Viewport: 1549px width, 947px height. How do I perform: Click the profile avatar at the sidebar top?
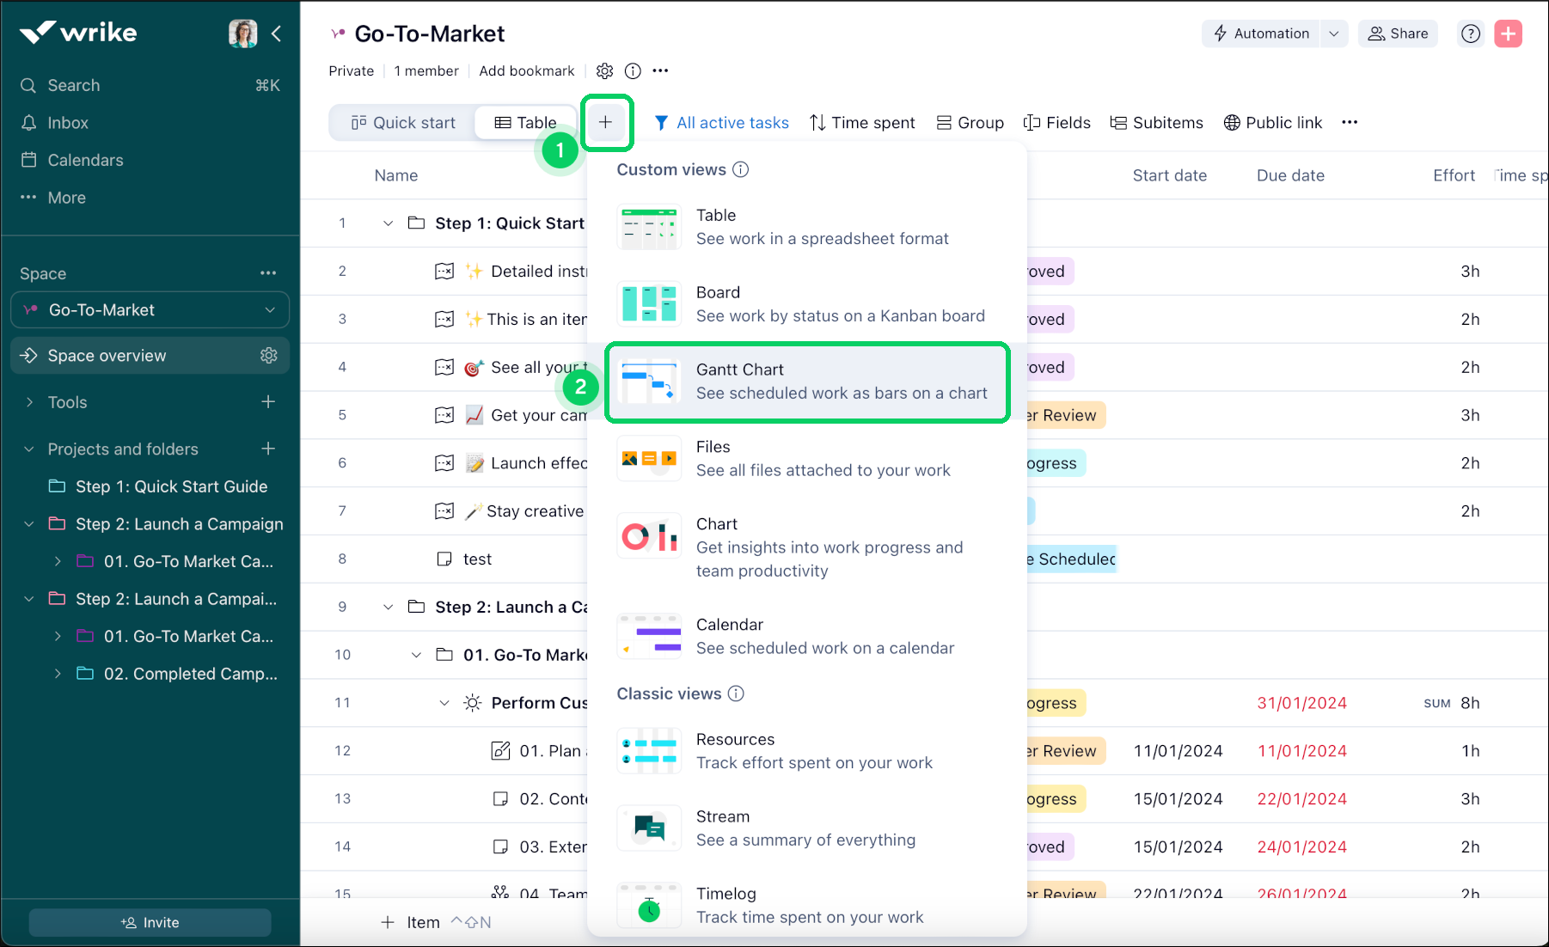click(x=242, y=33)
